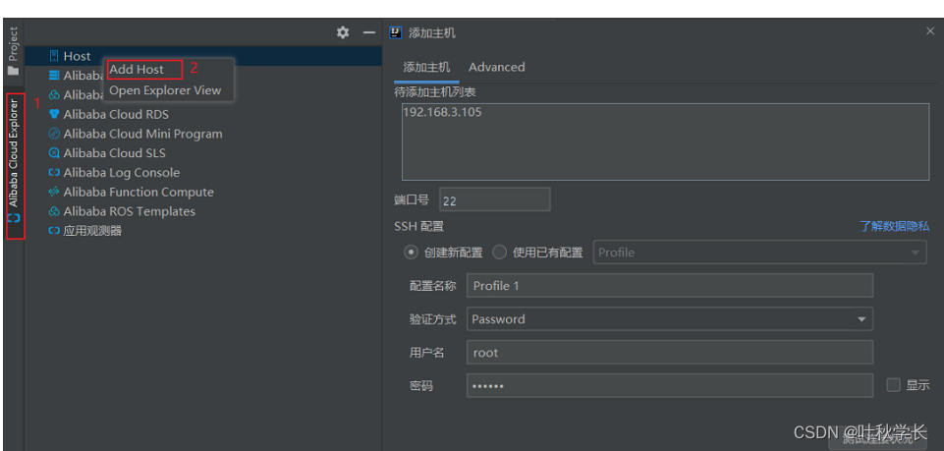The width and height of the screenshot is (944, 451).
Task: Switch to the Advanced tab
Action: [497, 67]
